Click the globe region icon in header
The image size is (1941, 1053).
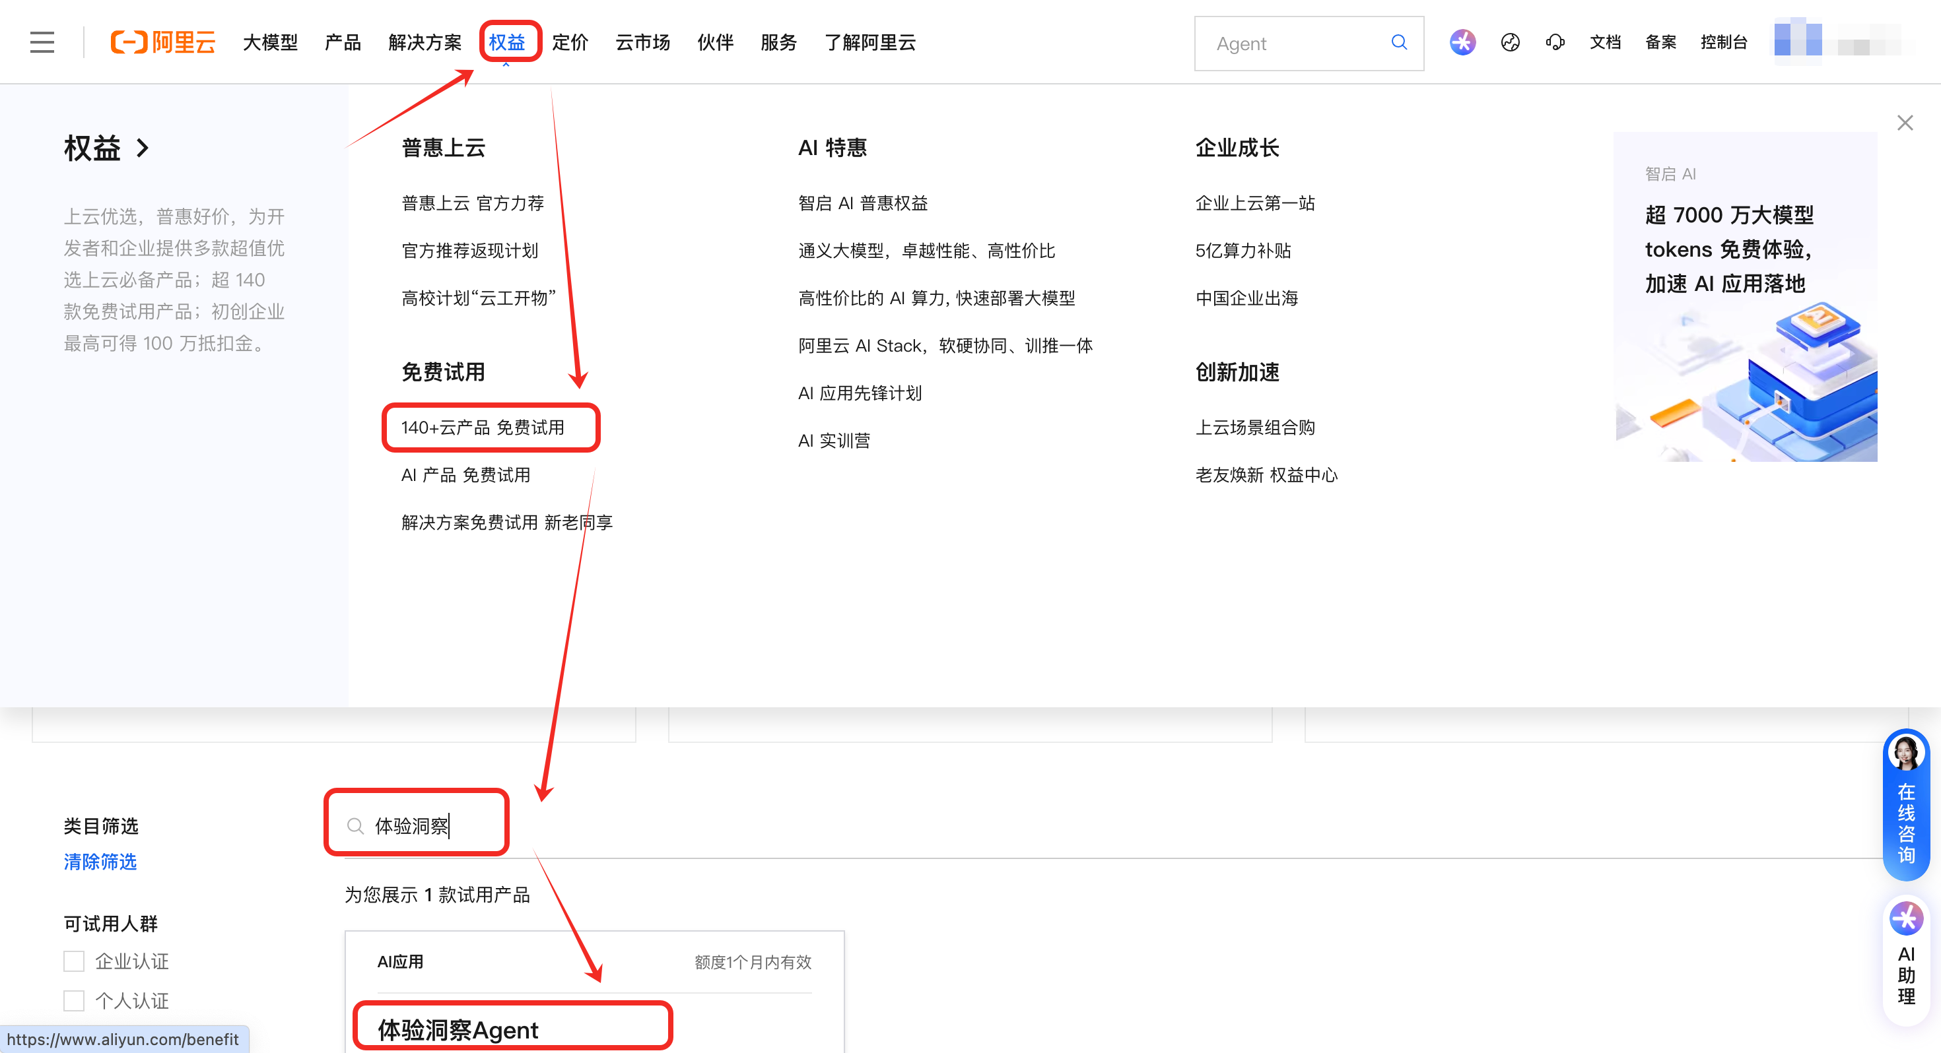[x=1510, y=42]
